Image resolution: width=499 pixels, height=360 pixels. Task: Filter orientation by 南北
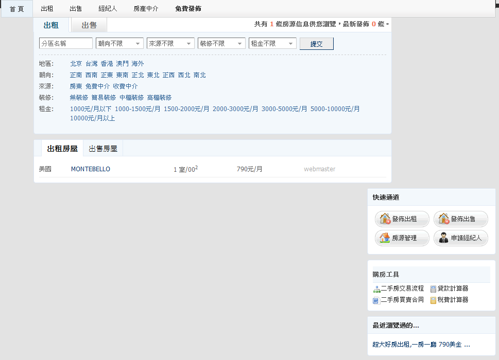coord(200,75)
